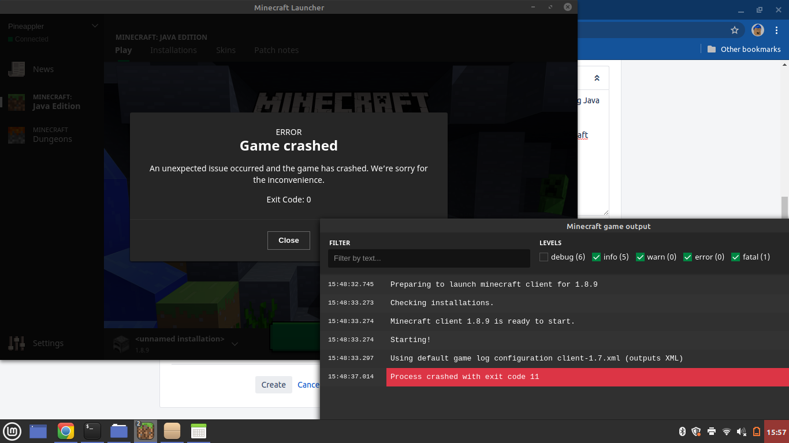Screen dimensions: 789x443
Task: Expand the Pineappler account dropdown
Action: tap(95, 26)
